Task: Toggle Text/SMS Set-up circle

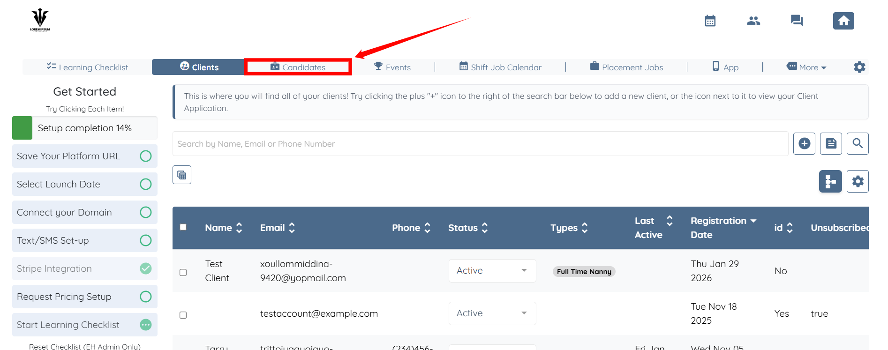Action: coord(146,240)
